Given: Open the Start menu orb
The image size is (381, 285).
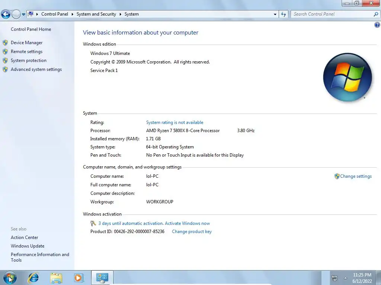Looking at the screenshot, I should click(x=10, y=278).
